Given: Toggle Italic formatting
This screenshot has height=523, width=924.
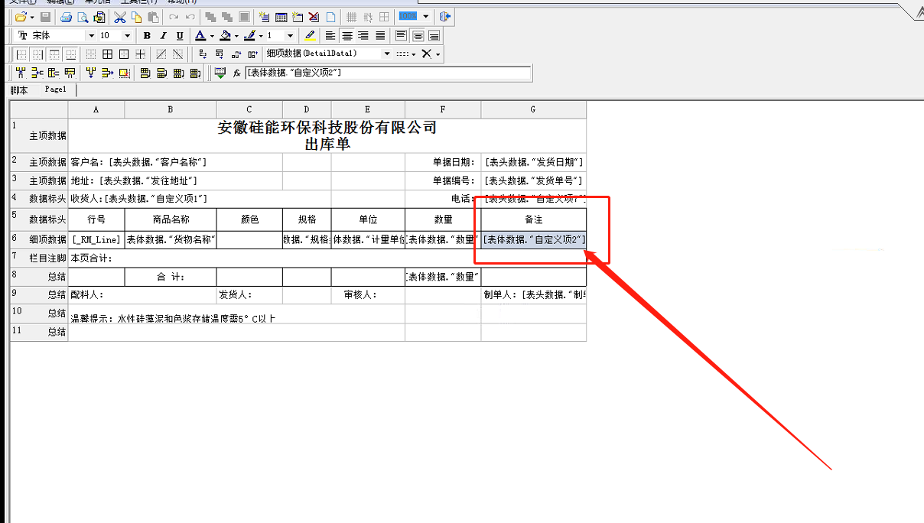Looking at the screenshot, I should 164,36.
